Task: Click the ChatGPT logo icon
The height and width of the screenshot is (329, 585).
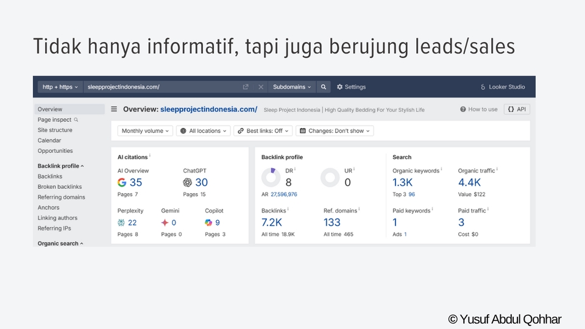Action: 187,182
